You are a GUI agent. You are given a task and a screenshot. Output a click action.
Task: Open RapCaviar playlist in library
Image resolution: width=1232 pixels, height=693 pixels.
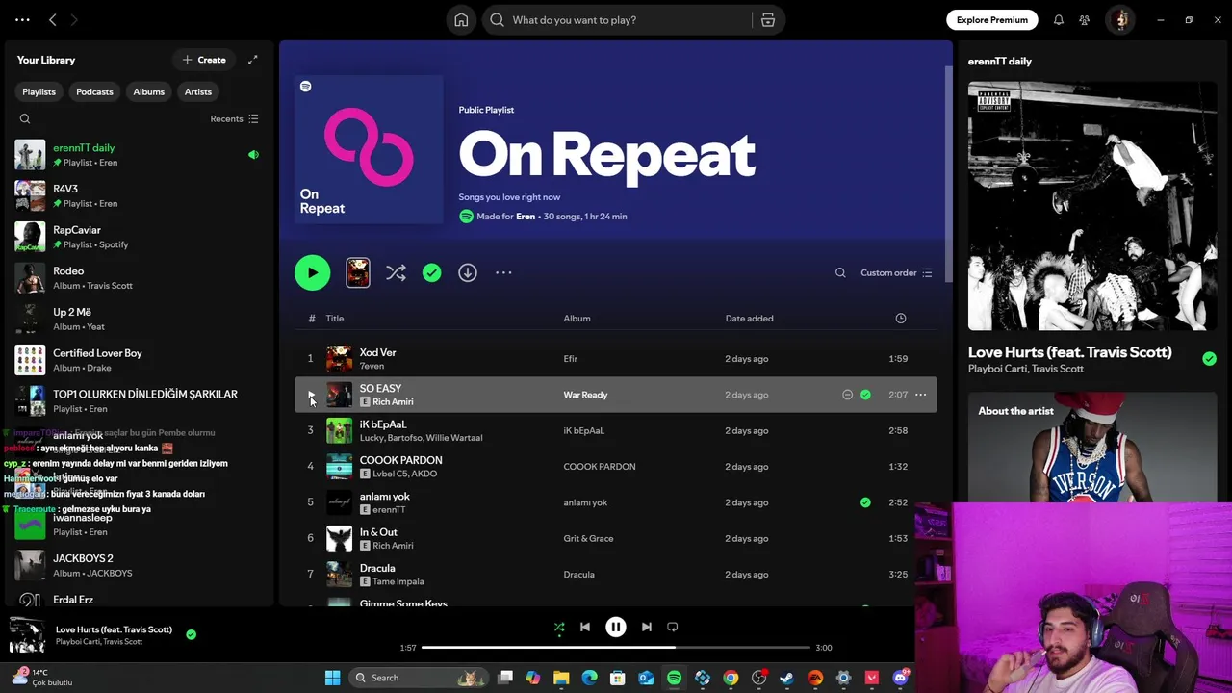pos(140,237)
